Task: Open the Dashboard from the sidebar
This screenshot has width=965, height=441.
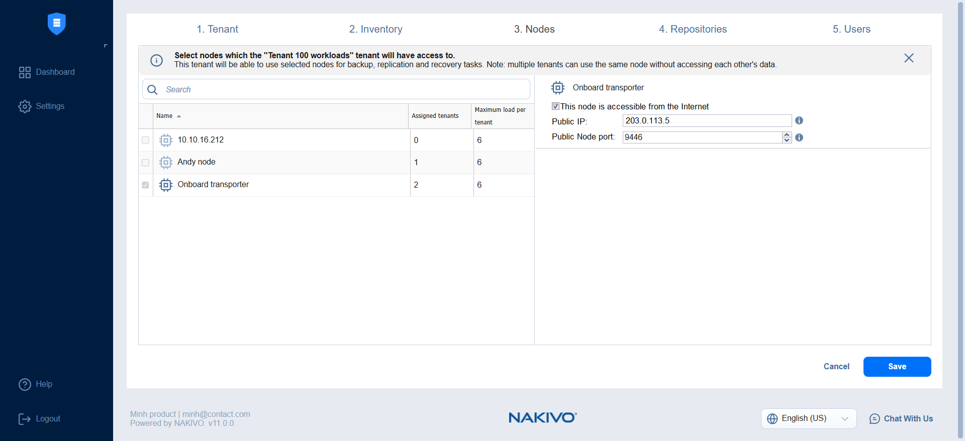Action: point(46,72)
